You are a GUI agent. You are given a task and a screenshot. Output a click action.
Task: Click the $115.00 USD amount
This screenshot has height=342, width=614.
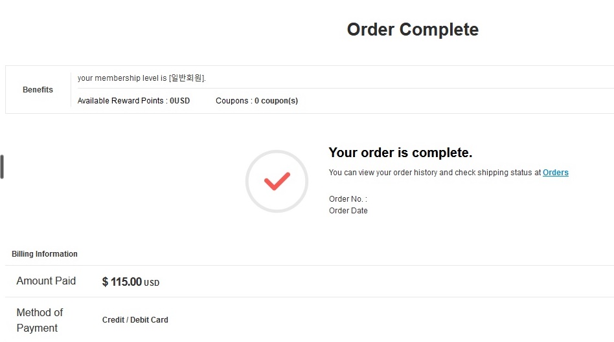coord(131,282)
